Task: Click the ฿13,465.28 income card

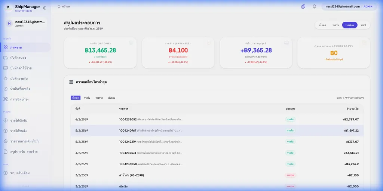Action: tap(100, 53)
